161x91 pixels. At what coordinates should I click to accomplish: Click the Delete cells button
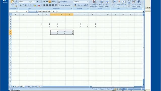tap(118, 3)
